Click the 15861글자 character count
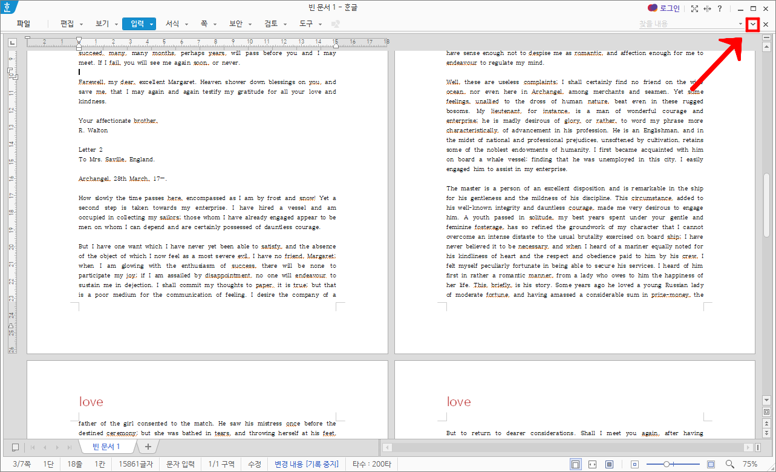The image size is (776, 472). (136, 464)
